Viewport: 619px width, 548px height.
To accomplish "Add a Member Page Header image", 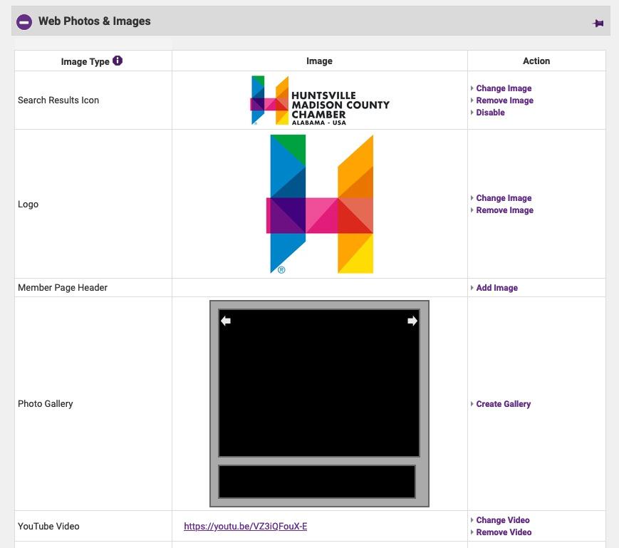I will coord(496,288).
